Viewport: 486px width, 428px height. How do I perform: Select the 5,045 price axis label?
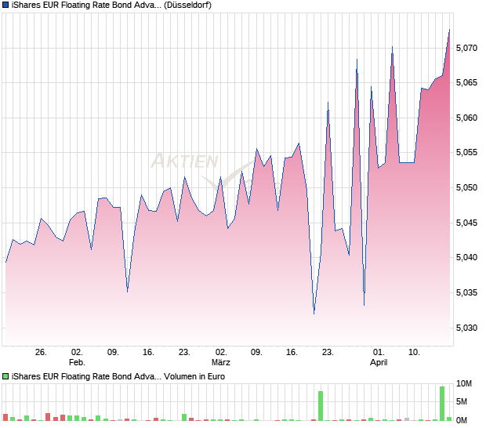[x=466, y=223]
